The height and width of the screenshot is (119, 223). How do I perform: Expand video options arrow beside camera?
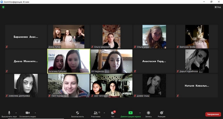[35, 113]
